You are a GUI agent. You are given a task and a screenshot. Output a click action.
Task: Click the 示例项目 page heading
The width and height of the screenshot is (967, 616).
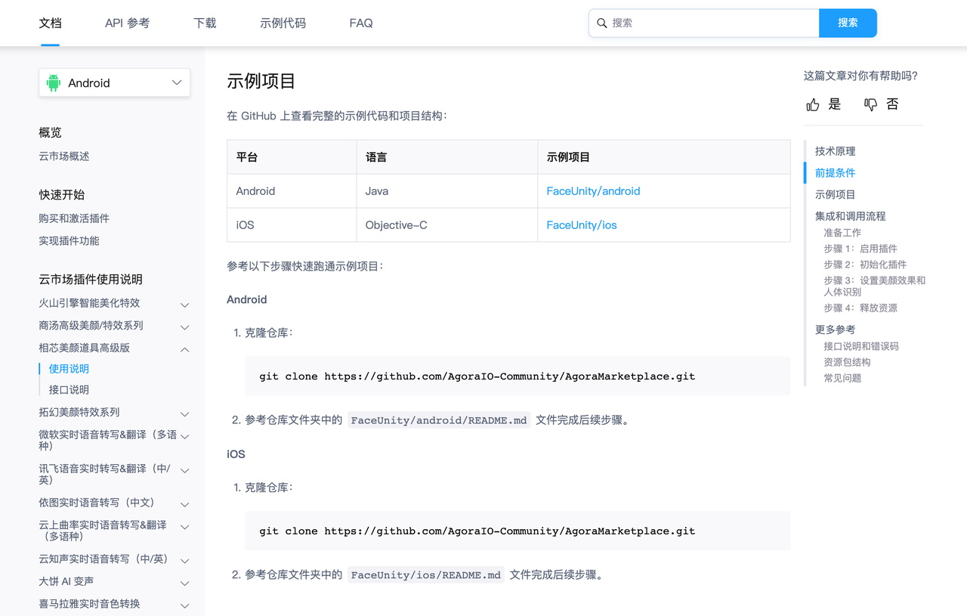click(261, 82)
